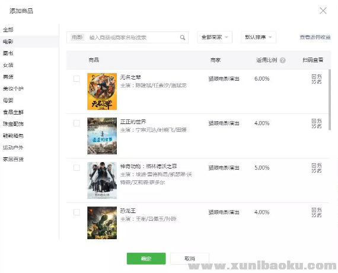Click the product list vertical scrollbar
This screenshot has width=338, height=273.
click(x=329, y=100)
